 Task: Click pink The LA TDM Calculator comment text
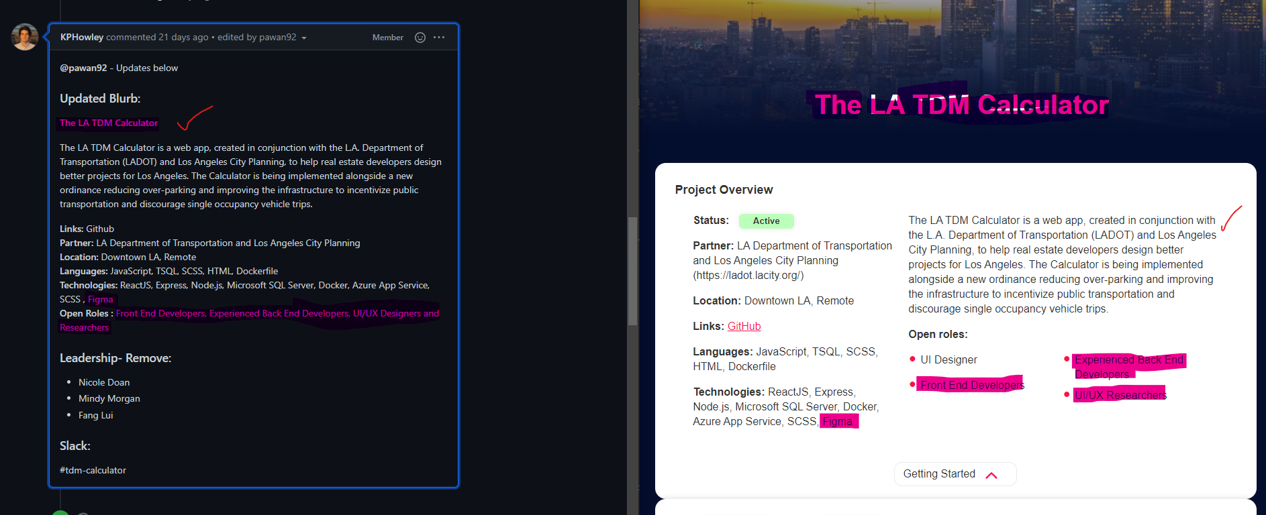pyautogui.click(x=109, y=123)
